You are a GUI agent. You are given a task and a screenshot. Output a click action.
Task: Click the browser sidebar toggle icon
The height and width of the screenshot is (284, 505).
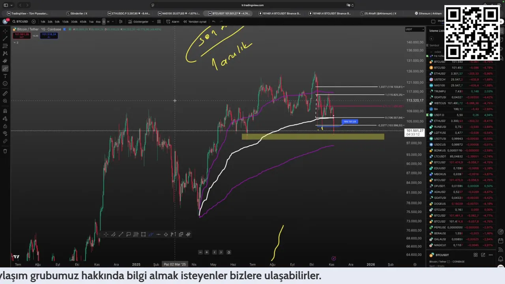[x=6, y=5]
